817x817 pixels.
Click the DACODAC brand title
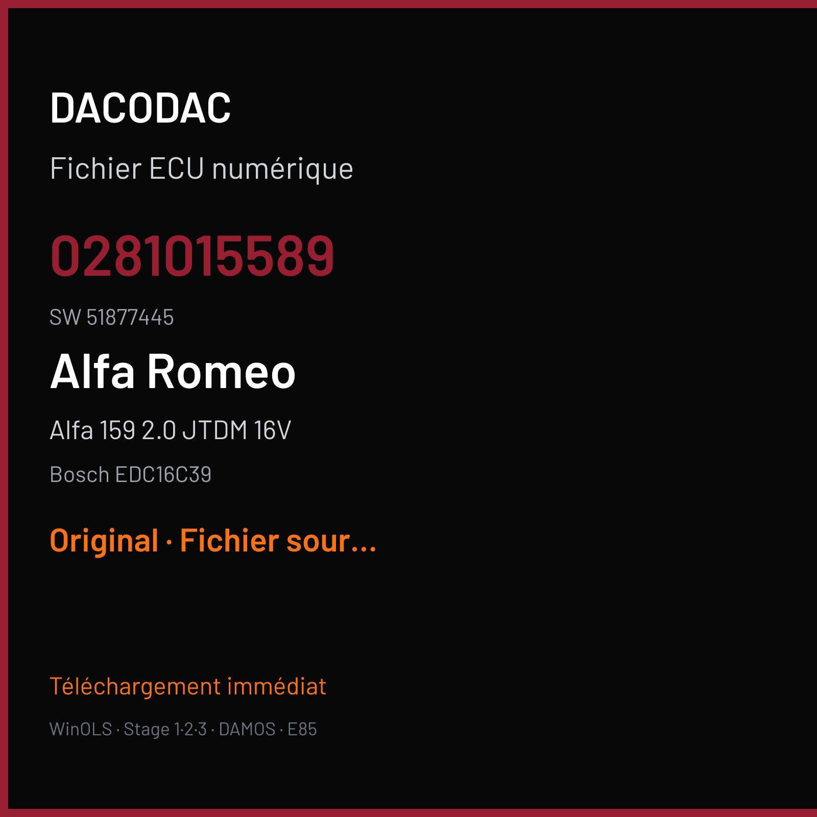click(x=140, y=108)
